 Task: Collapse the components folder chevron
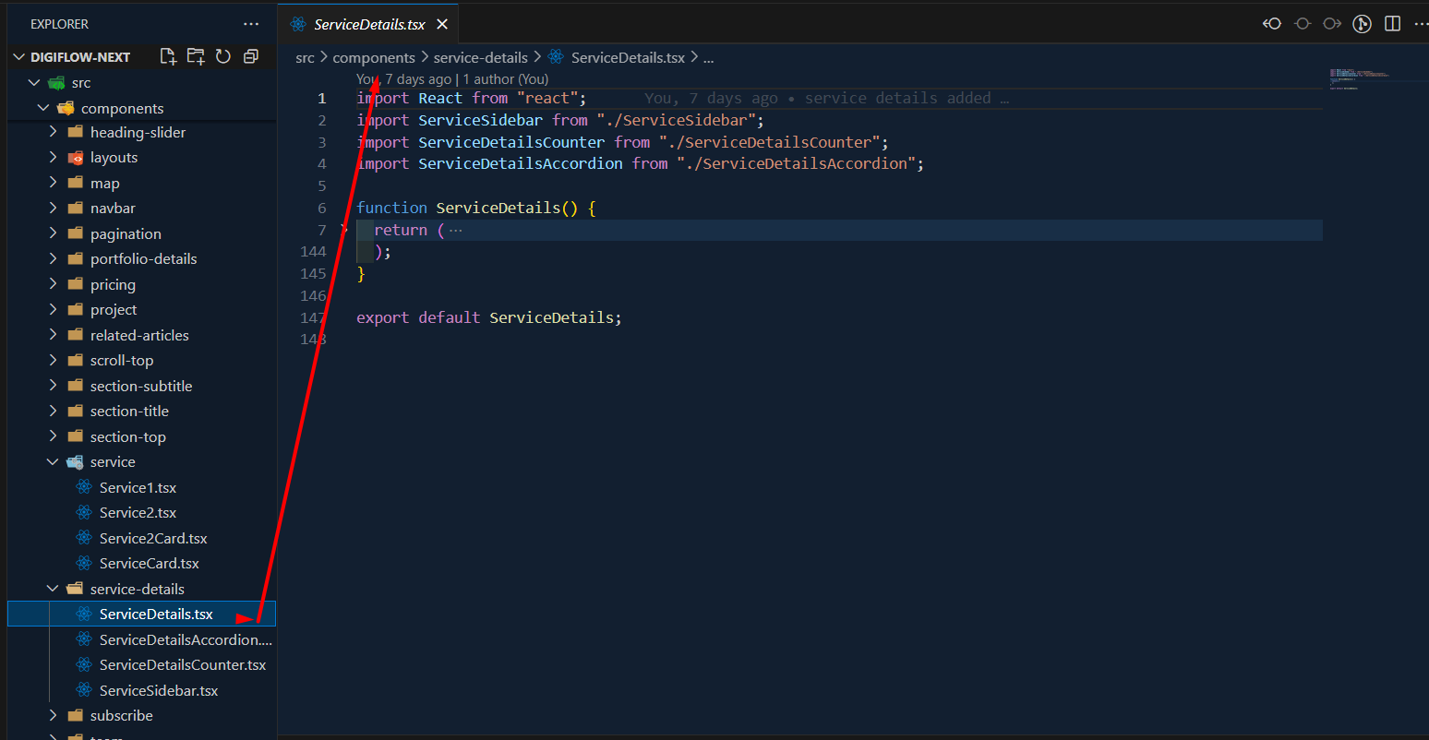coord(43,108)
